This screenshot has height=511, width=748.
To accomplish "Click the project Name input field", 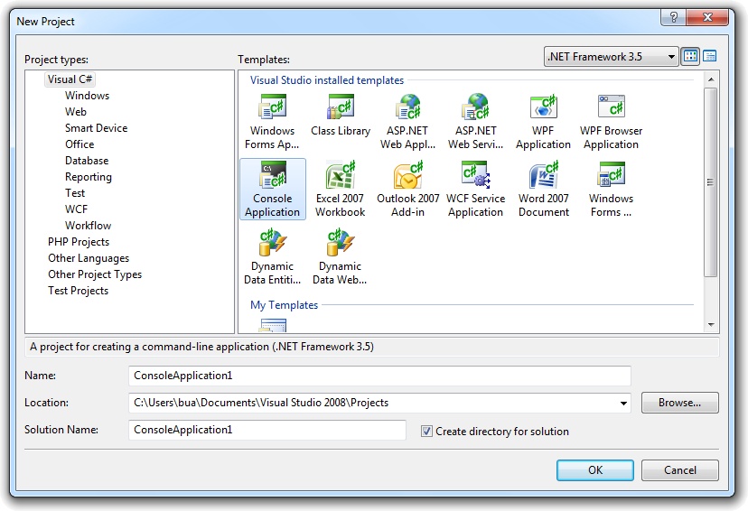I will click(x=379, y=376).
